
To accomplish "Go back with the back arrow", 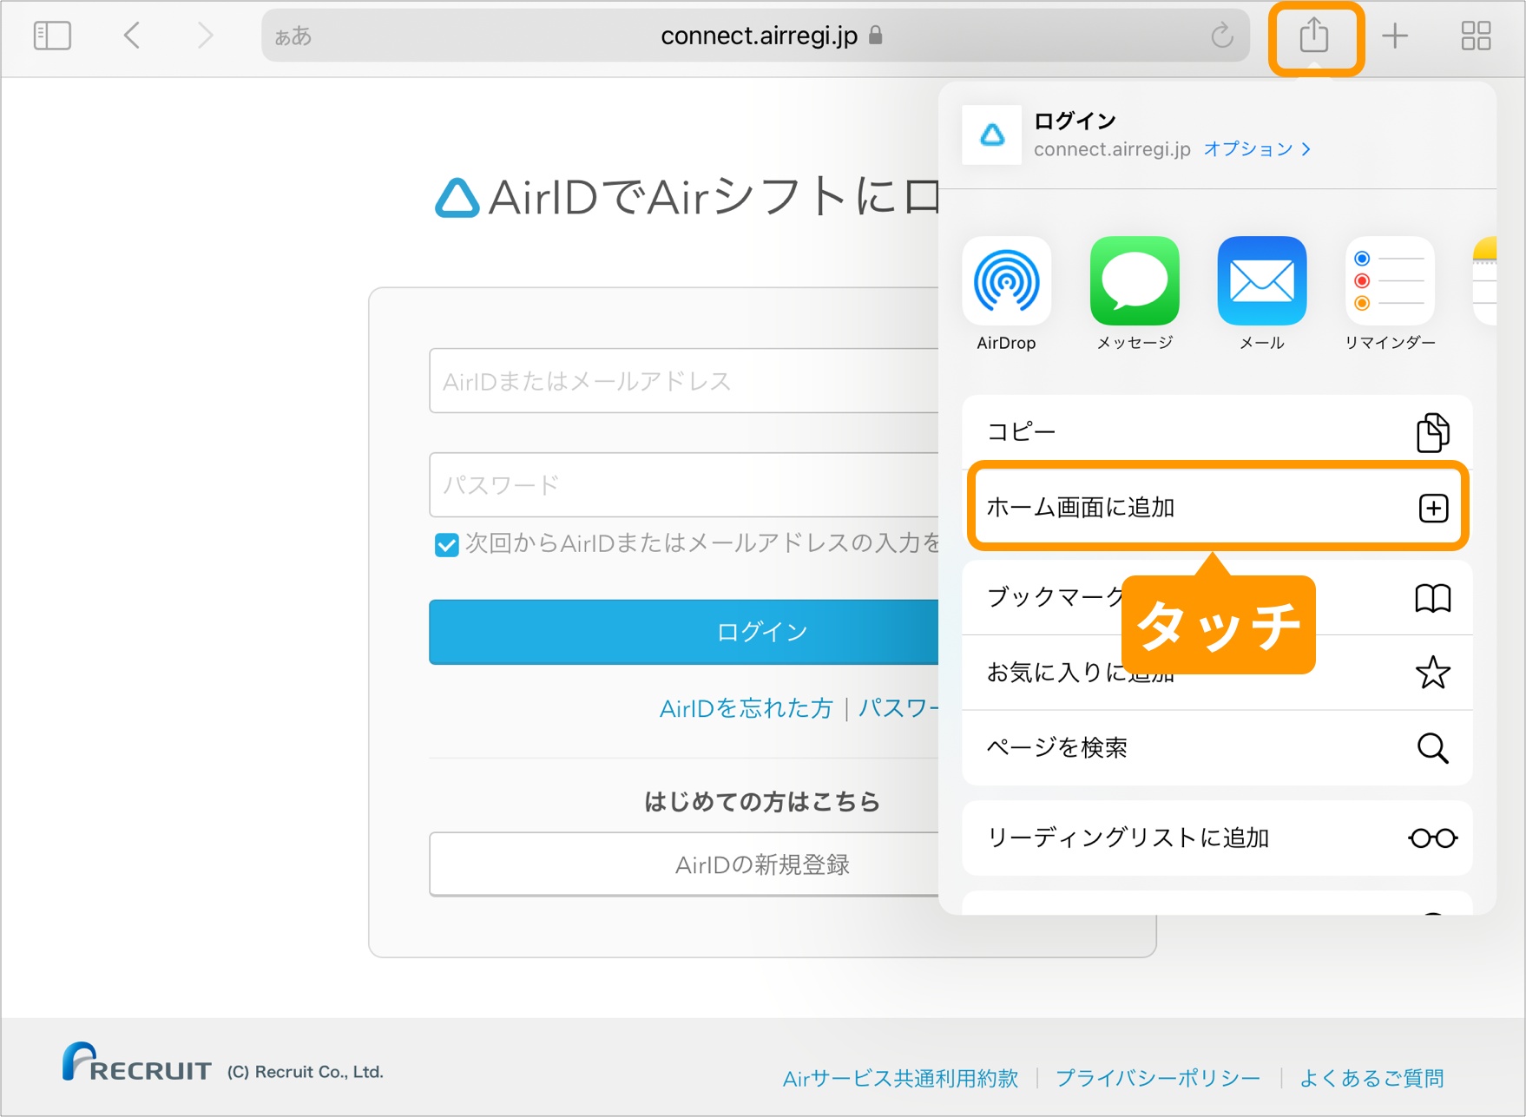I will pos(131,36).
